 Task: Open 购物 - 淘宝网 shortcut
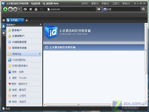tap(24, 102)
